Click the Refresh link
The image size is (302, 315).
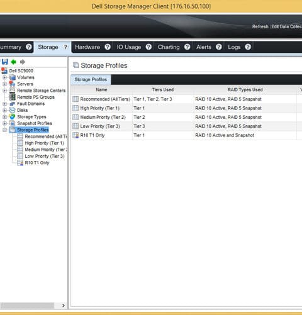(x=260, y=26)
